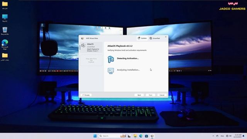The height and width of the screenshot is (139, 247).
Task: Click the drop .apbx file area
Action: pyautogui.click(x=91, y=60)
